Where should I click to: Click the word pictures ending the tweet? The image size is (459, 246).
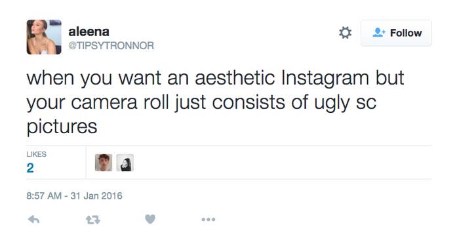pyautogui.click(x=62, y=127)
